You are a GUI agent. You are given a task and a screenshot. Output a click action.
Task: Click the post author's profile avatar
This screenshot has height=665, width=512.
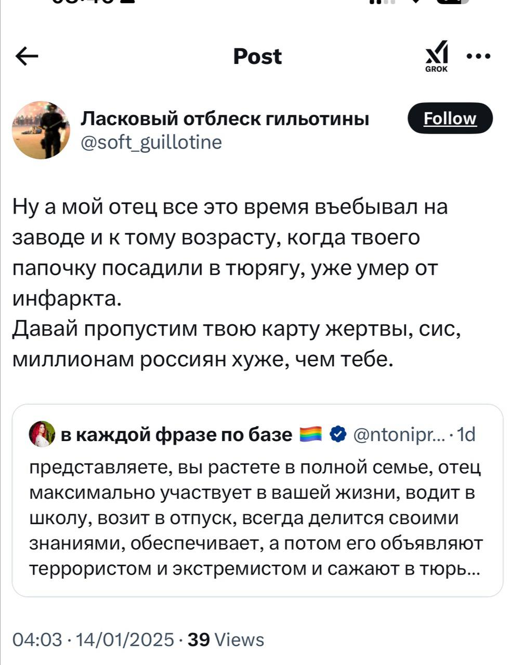coord(41,130)
